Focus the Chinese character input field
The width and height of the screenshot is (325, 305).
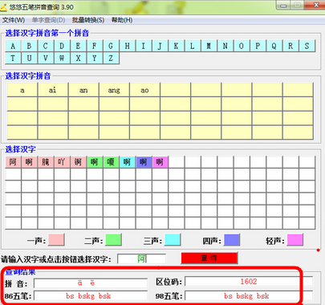click(142, 259)
